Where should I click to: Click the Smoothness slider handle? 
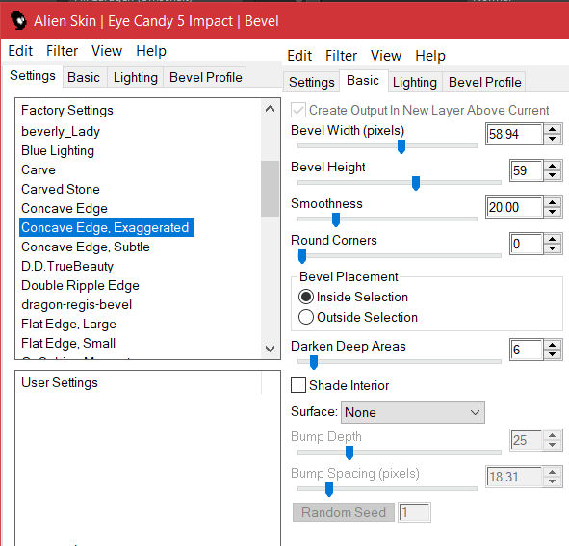tap(336, 220)
